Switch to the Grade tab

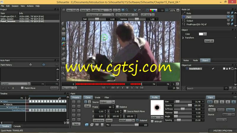(x=97, y=98)
